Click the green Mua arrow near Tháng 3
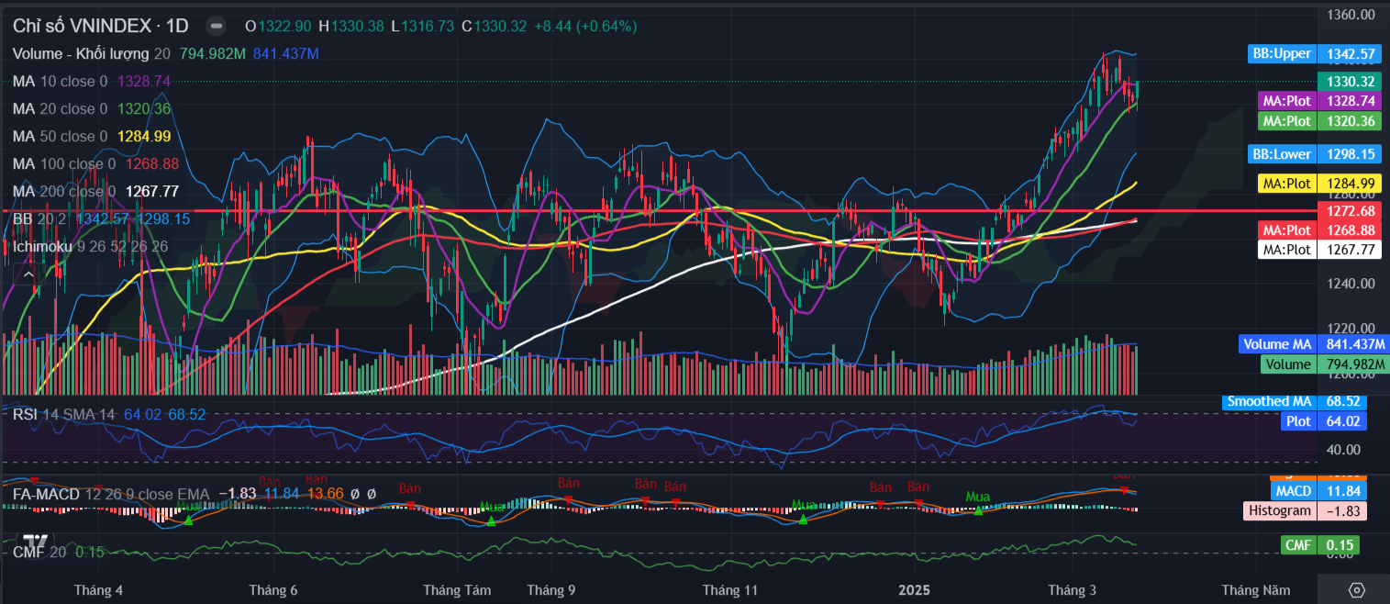This screenshot has height=604, width=1390. [x=978, y=510]
